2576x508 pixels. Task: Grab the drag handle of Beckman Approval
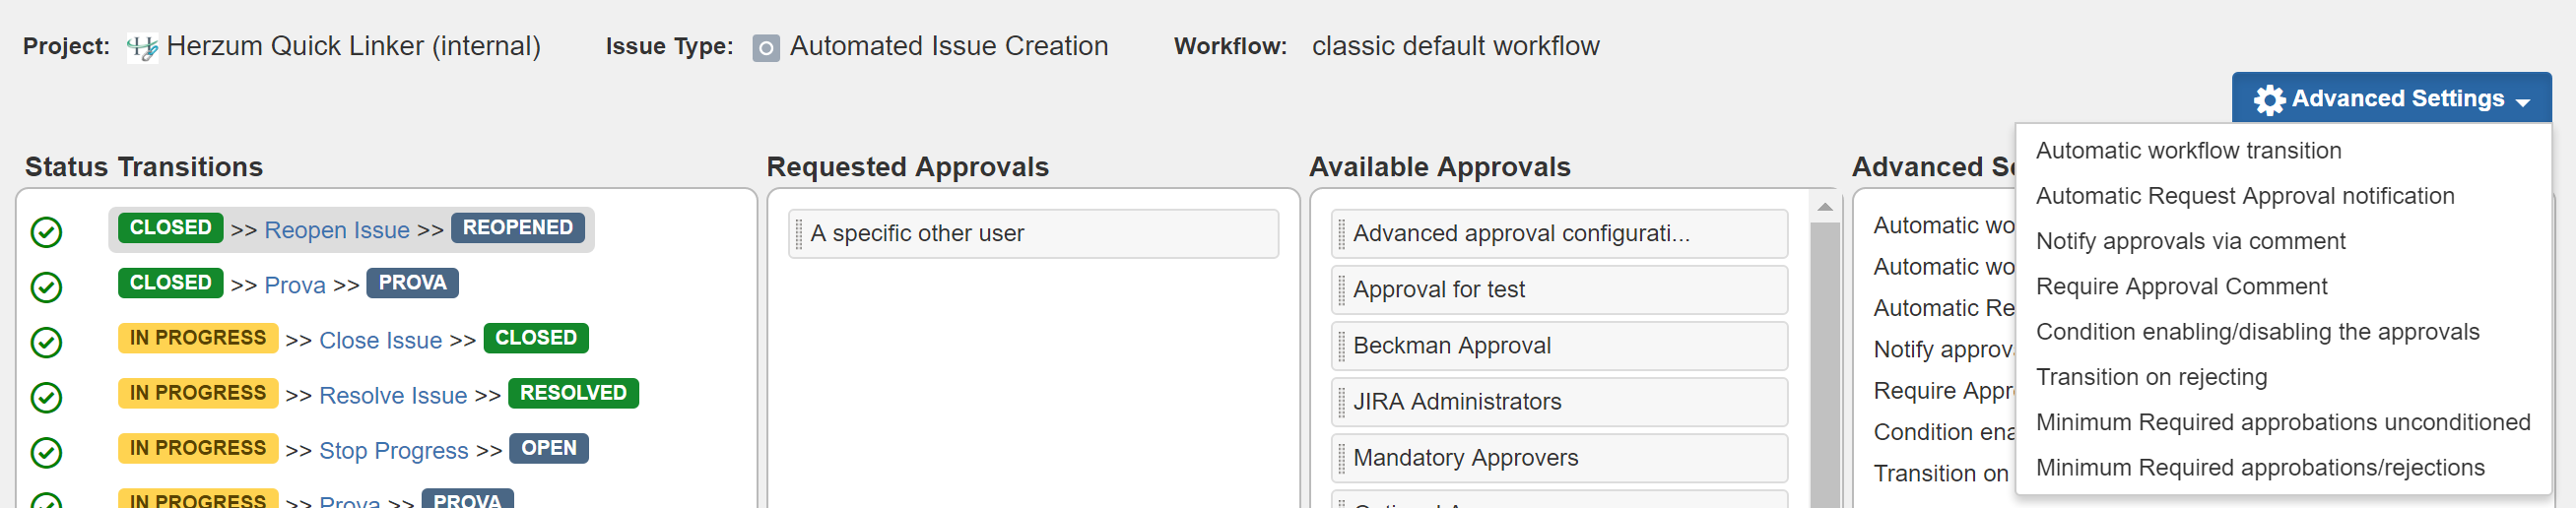1341,346
